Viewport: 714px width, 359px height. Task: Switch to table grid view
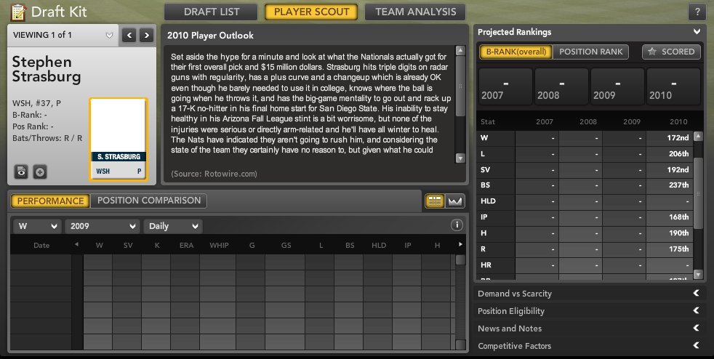tap(435, 201)
